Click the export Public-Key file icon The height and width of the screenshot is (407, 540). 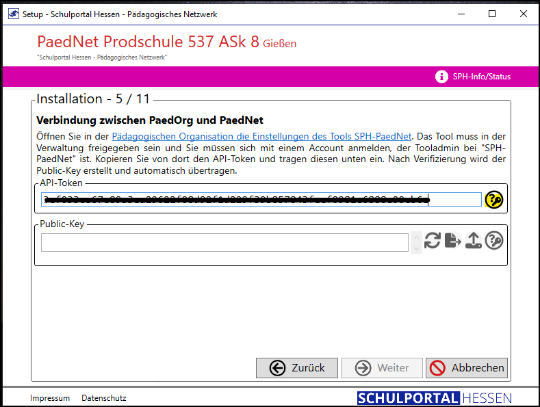tap(452, 240)
